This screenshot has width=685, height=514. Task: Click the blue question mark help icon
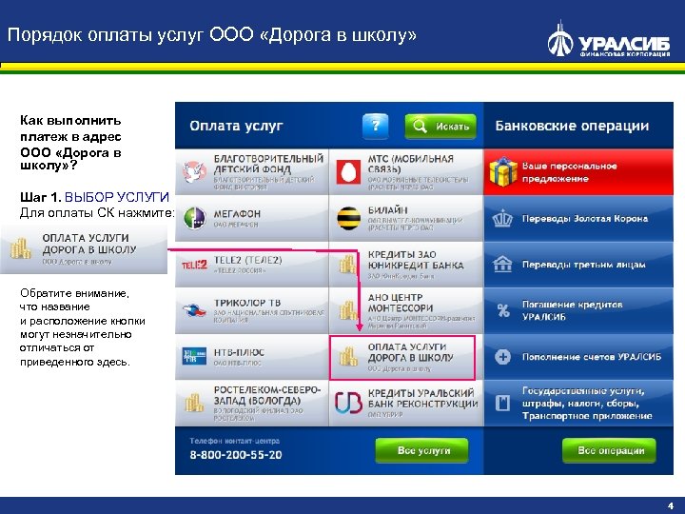coord(375,127)
